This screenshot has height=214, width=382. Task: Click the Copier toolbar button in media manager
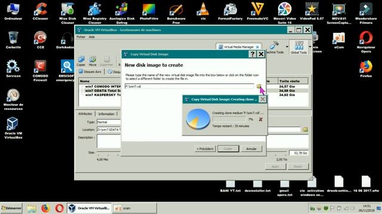(x=81, y=61)
